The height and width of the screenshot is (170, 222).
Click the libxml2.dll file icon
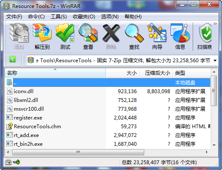click(10, 100)
